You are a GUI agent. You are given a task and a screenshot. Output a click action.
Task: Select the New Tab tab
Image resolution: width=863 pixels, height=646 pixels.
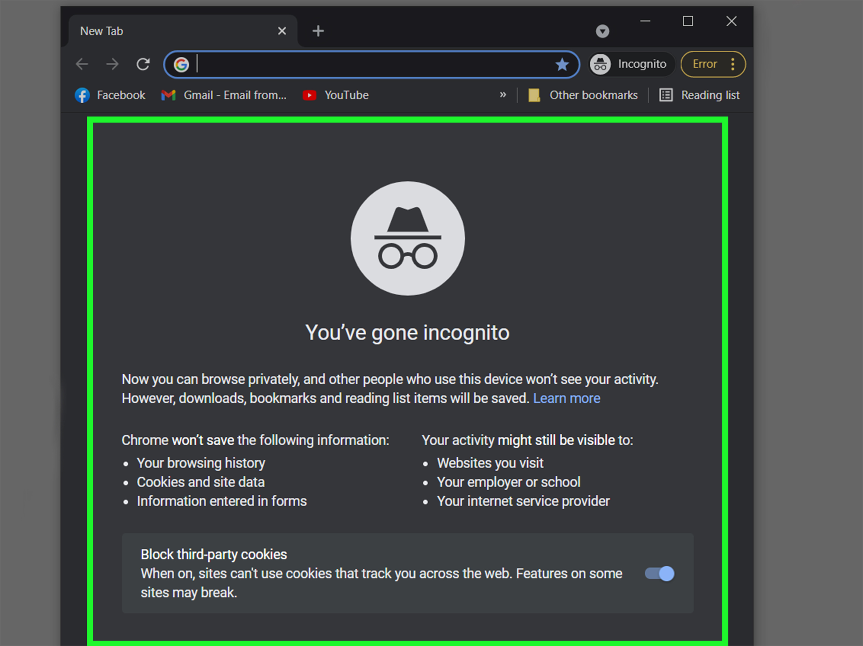172,31
